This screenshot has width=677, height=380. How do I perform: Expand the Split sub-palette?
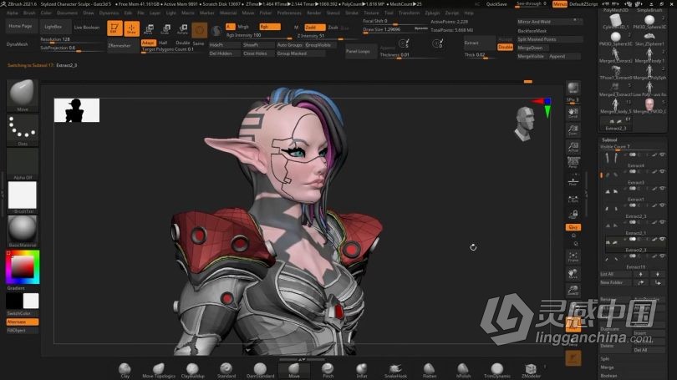point(605,359)
